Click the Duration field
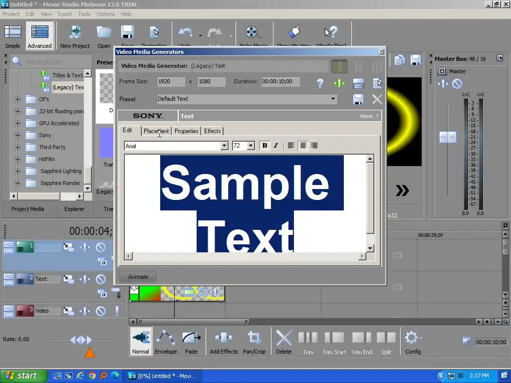The width and height of the screenshot is (511, 383). point(280,81)
